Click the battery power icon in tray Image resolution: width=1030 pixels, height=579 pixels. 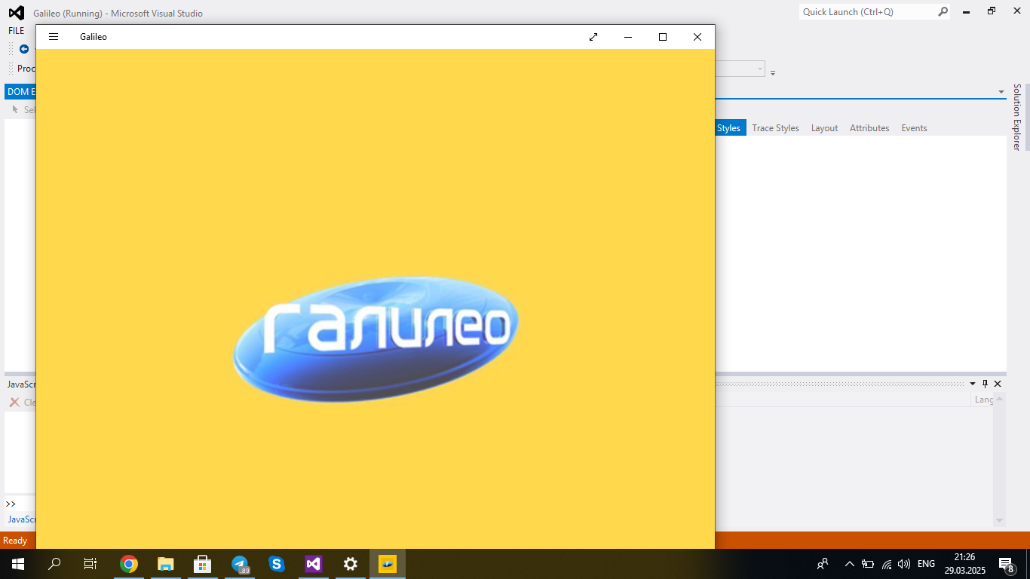[x=868, y=564]
